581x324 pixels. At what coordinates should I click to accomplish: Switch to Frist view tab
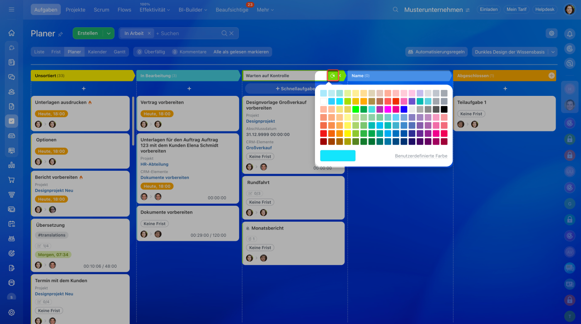coord(56,52)
